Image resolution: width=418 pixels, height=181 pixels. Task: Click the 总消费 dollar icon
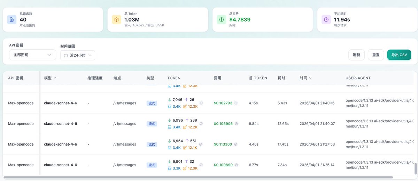pyautogui.click(x=221, y=19)
